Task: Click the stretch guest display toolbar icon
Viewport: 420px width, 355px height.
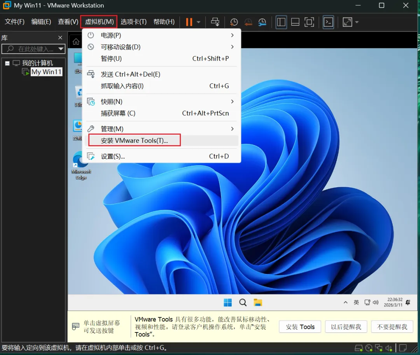Action: [x=347, y=22]
